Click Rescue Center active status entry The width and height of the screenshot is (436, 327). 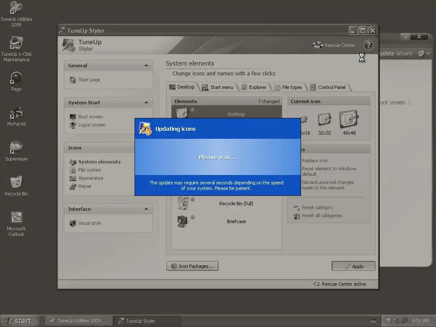[x=339, y=284]
